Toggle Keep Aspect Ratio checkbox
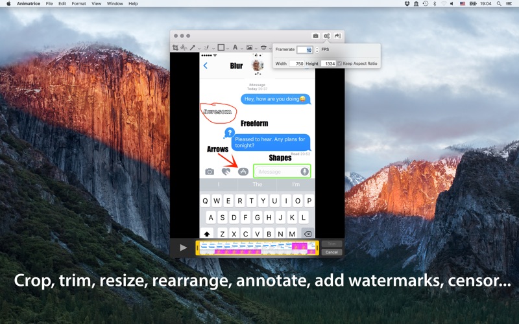 339,64
